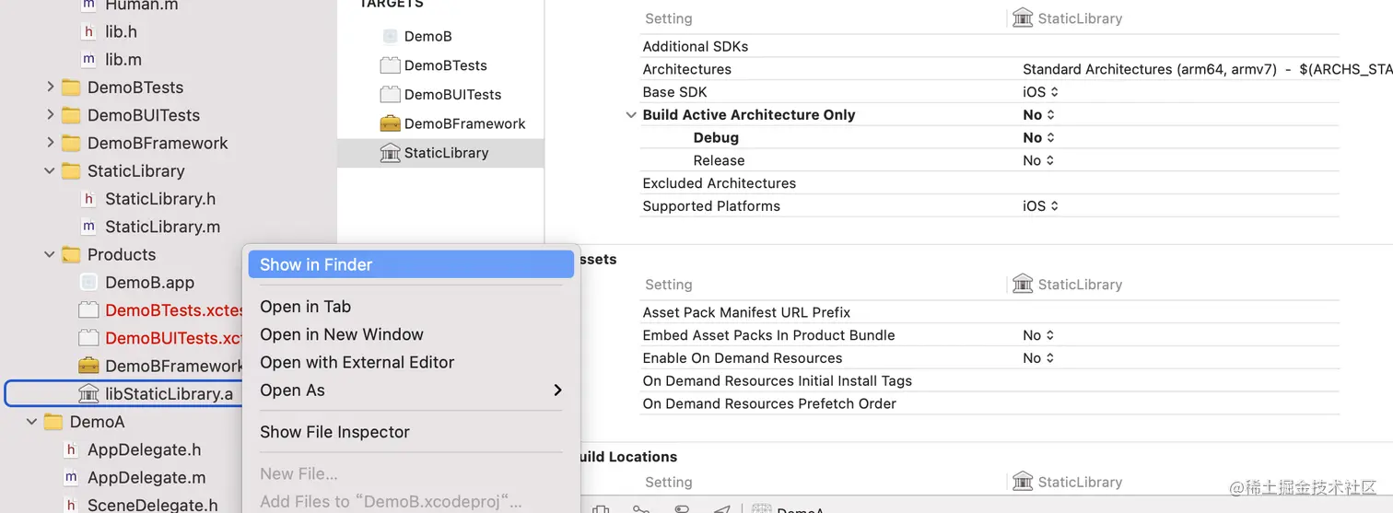Change Debug architecture setting dropdown
The image size is (1393, 513).
click(x=1038, y=138)
